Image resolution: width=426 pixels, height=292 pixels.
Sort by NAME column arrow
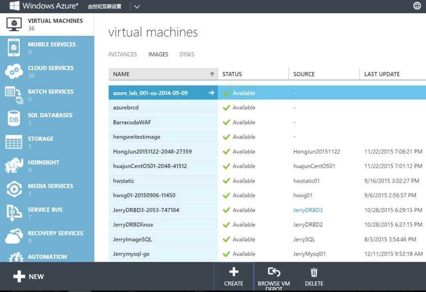[212, 74]
